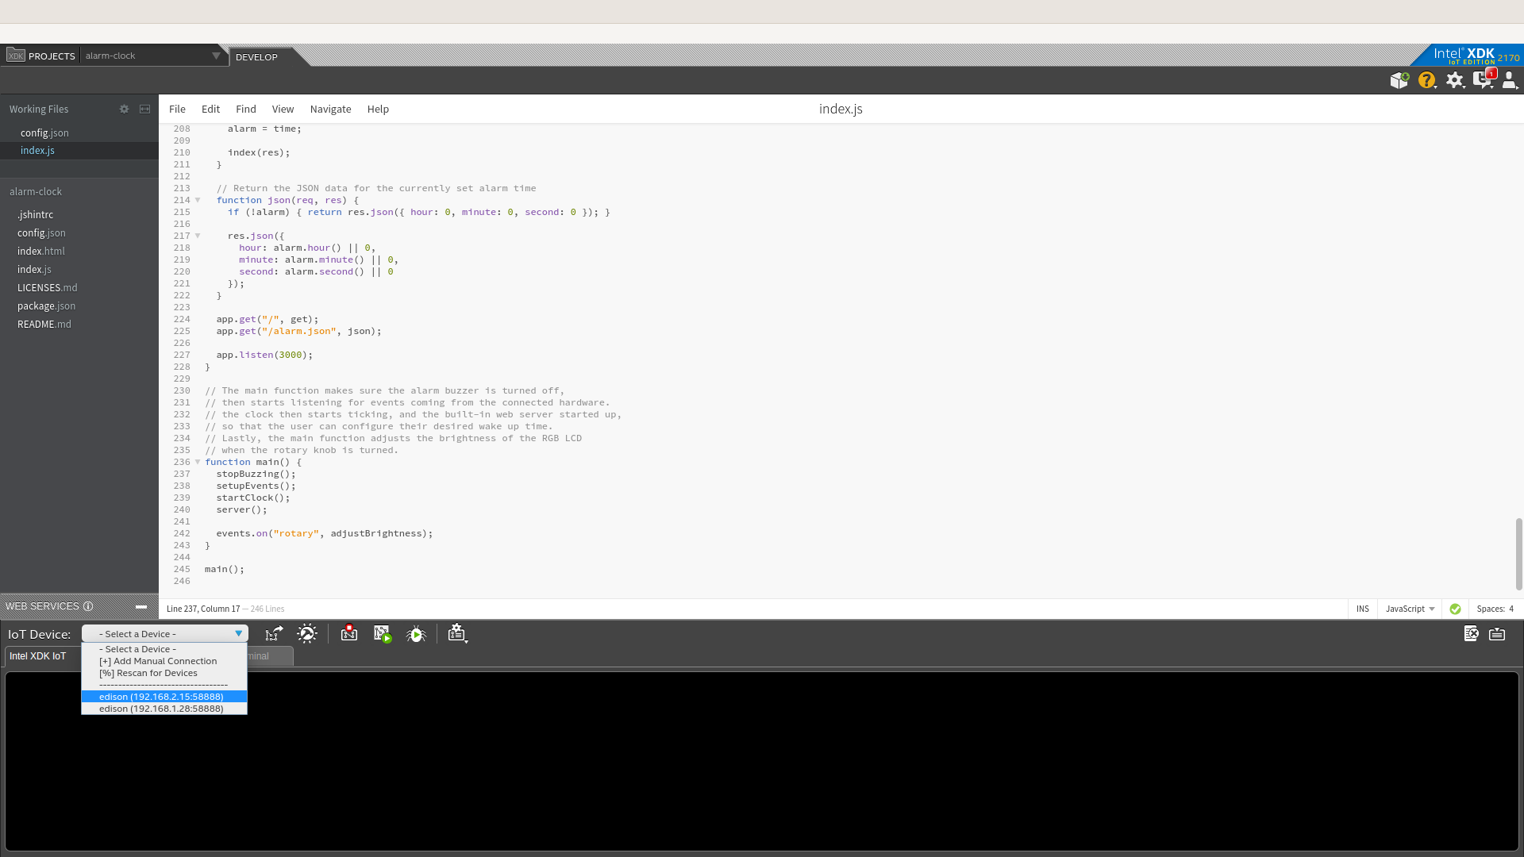Screen dimensions: 1524x857
Task: Click the user account silhouette icon
Action: pos(1510,80)
